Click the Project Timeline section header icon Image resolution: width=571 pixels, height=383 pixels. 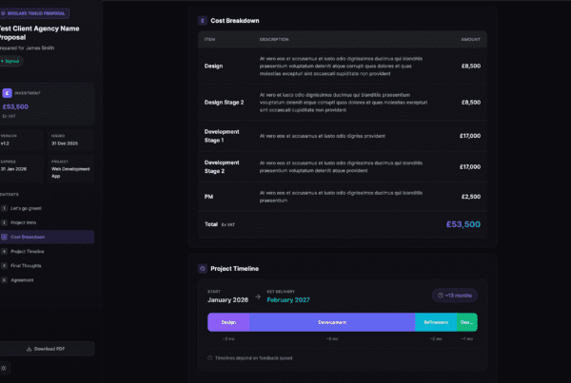coord(203,269)
